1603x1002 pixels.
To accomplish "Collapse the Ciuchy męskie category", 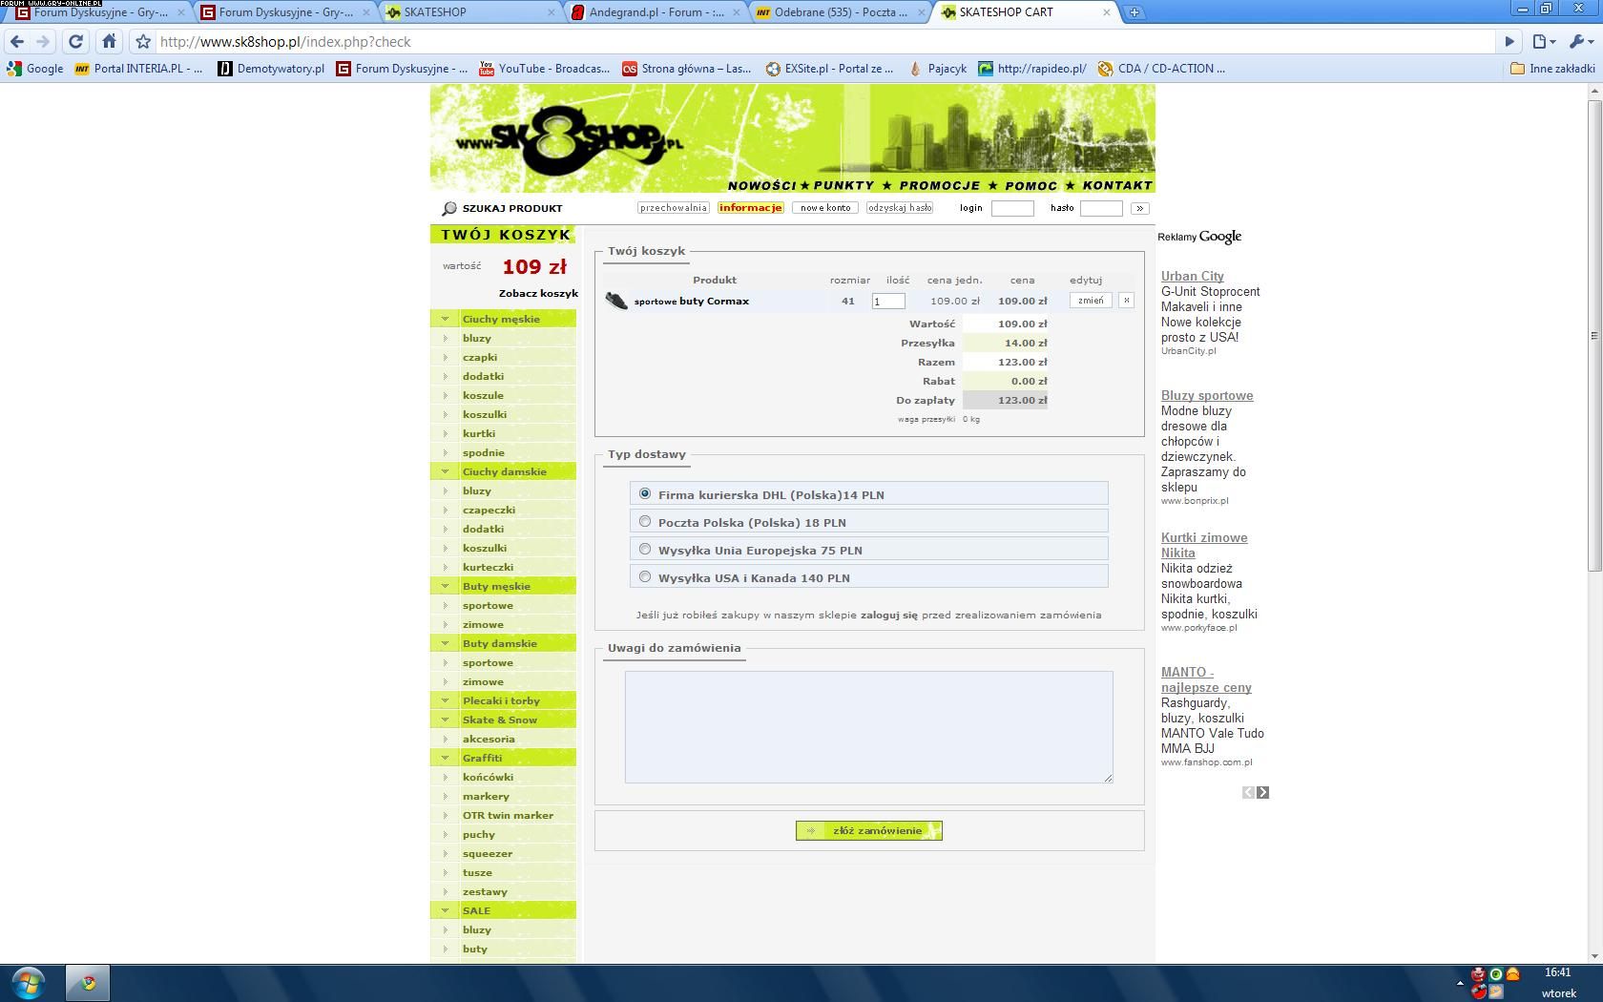I will click(x=445, y=319).
